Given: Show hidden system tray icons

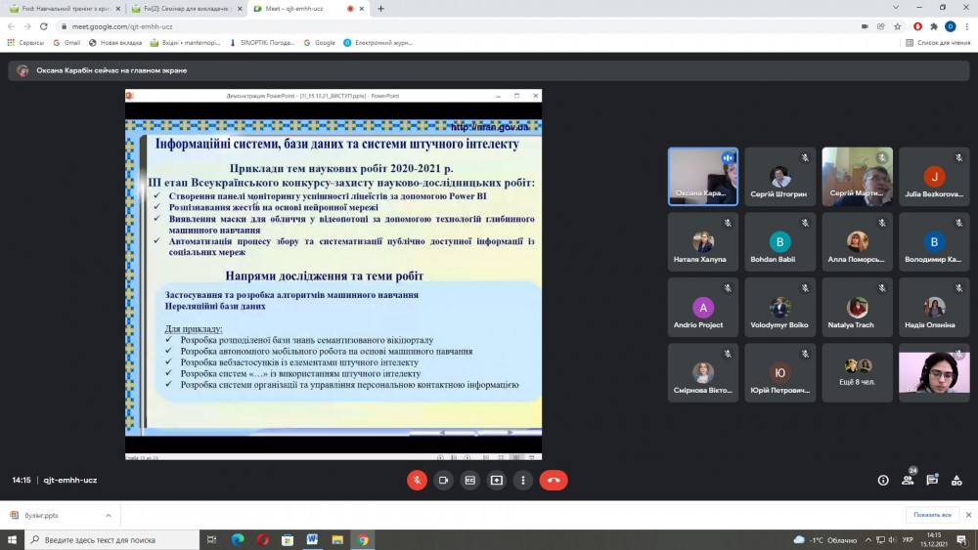Looking at the screenshot, I should pos(868,540).
